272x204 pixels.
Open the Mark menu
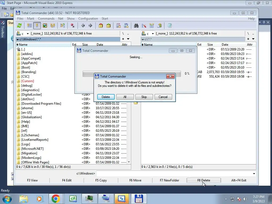coord(31,19)
